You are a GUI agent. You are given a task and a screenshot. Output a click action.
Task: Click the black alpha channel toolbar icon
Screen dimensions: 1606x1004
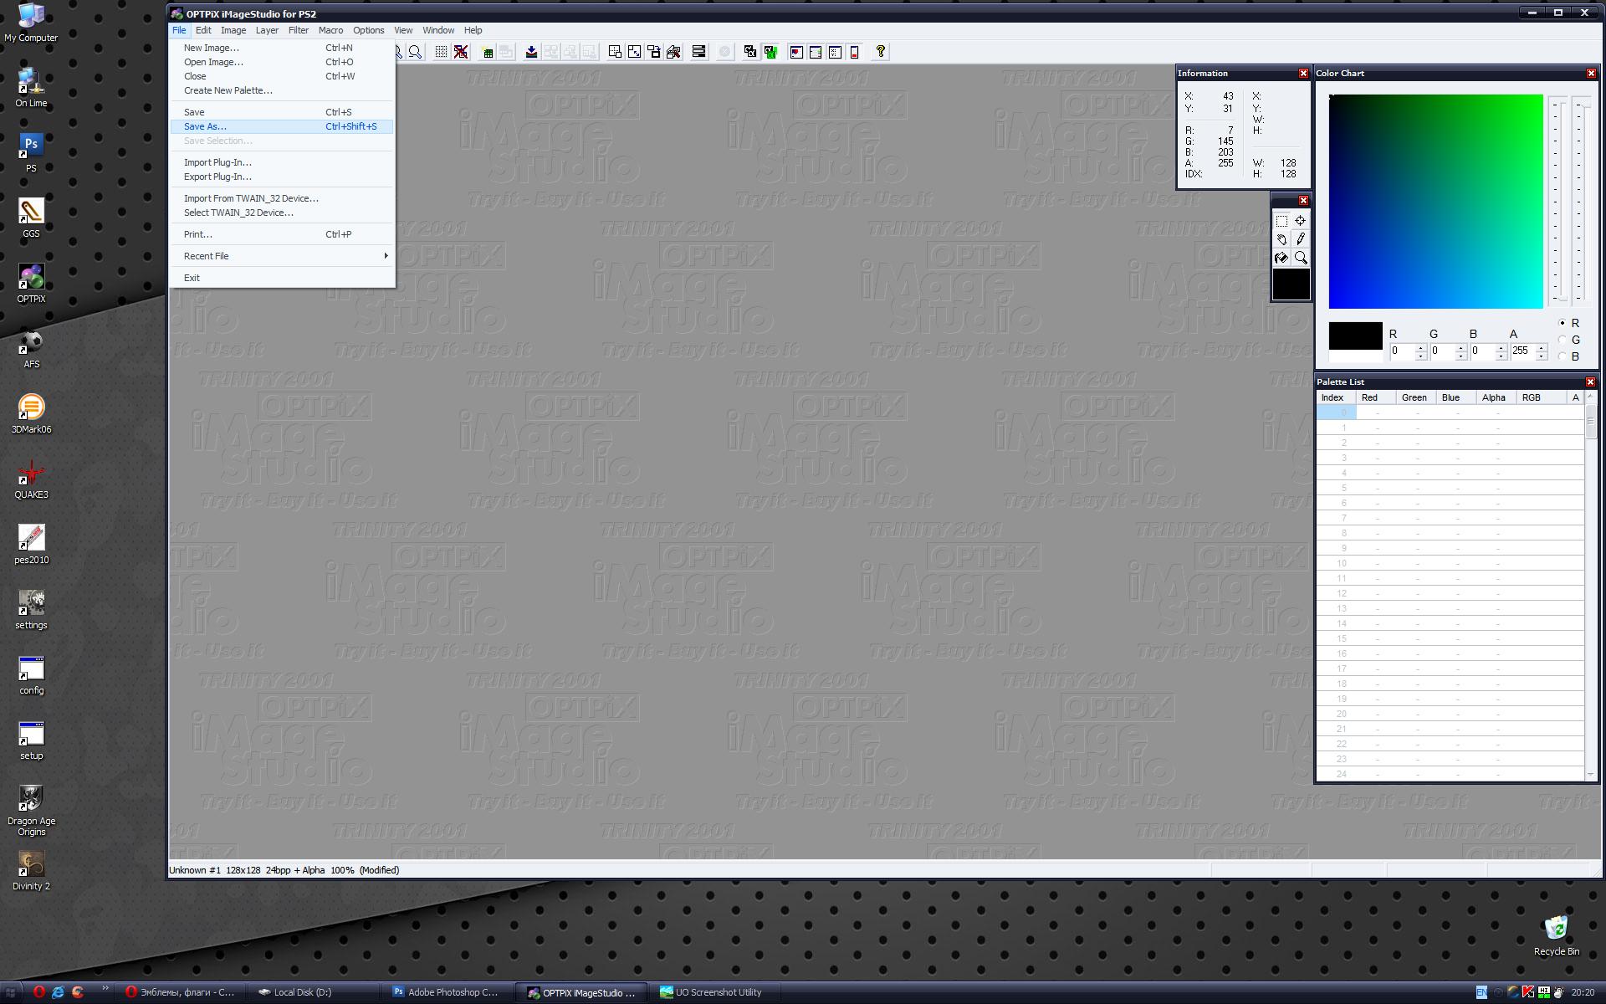(x=750, y=52)
